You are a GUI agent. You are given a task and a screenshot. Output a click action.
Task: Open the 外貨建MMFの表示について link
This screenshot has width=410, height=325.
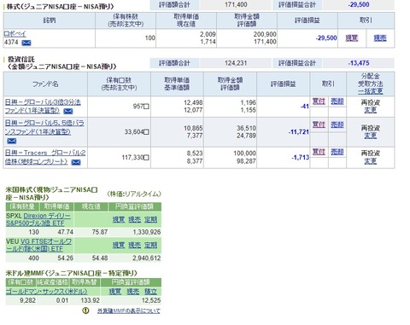pyautogui.click(x=129, y=310)
